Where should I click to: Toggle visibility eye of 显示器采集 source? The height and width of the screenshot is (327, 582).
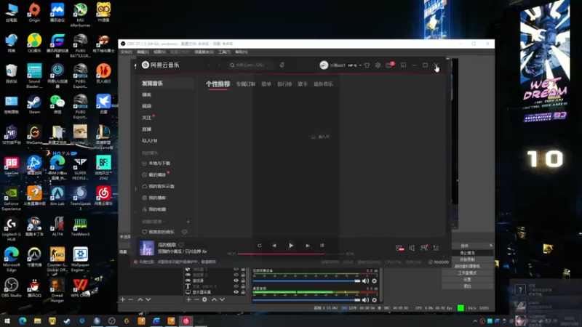[x=236, y=292]
